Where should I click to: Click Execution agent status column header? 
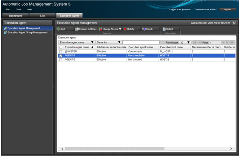(143, 47)
